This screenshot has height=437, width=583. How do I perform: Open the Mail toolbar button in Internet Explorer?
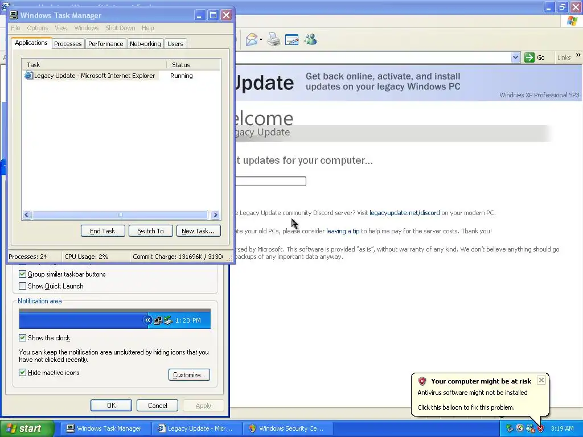click(252, 39)
